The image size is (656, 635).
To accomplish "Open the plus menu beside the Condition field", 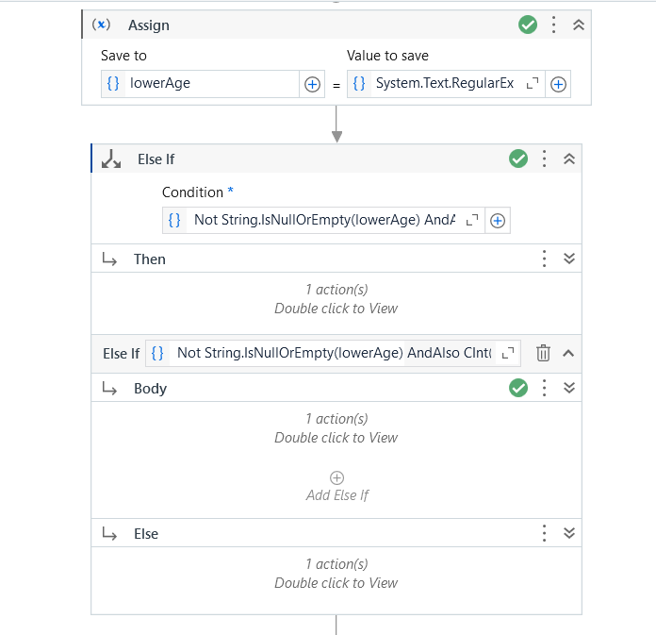I will tap(498, 221).
